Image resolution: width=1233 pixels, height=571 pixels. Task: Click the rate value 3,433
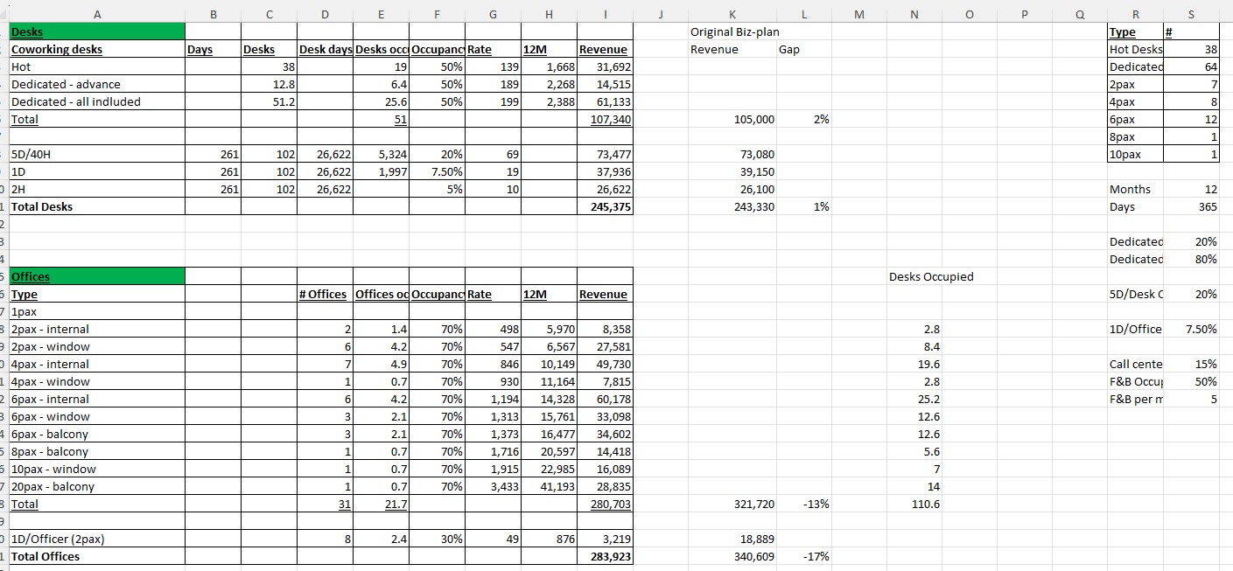pyautogui.click(x=493, y=486)
